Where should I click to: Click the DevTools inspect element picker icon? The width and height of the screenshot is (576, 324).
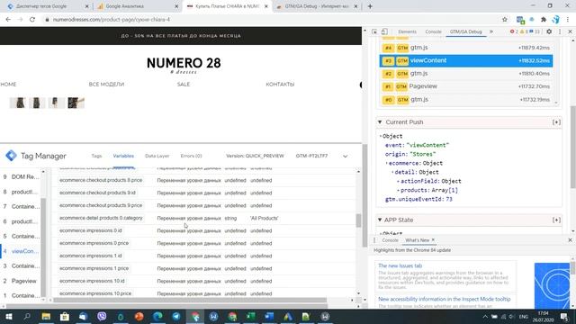[374, 32]
